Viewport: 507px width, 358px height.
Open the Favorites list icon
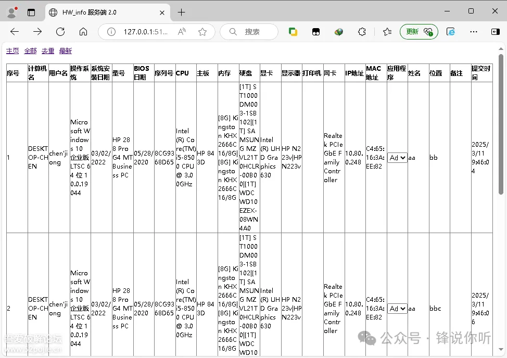click(387, 32)
